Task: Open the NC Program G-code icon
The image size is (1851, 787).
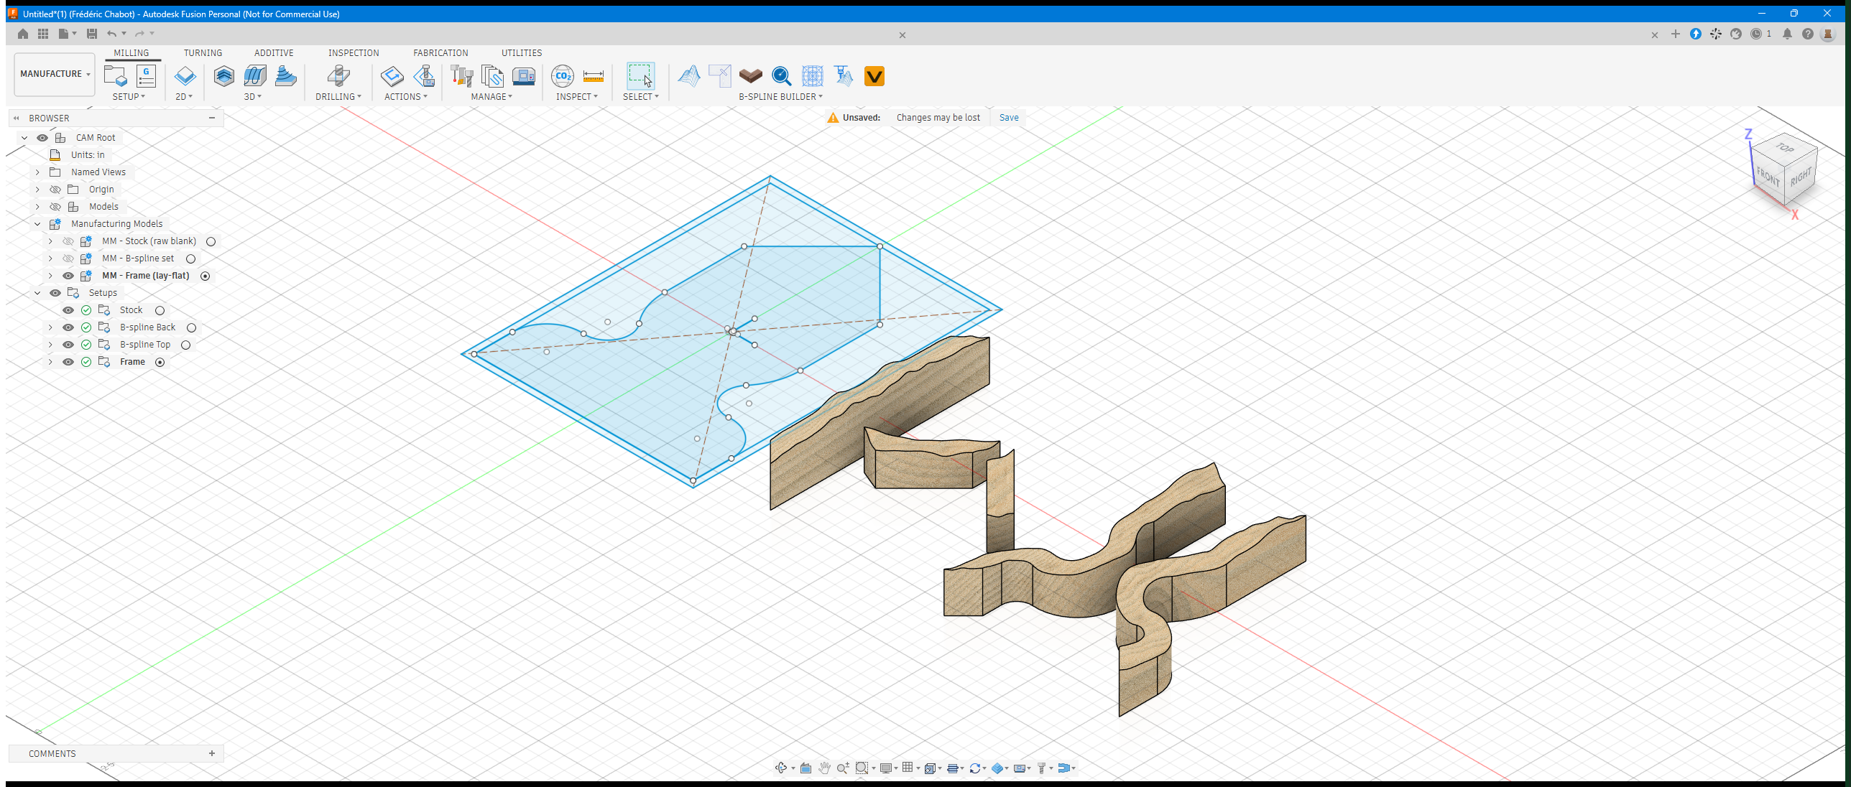Action: tap(146, 76)
